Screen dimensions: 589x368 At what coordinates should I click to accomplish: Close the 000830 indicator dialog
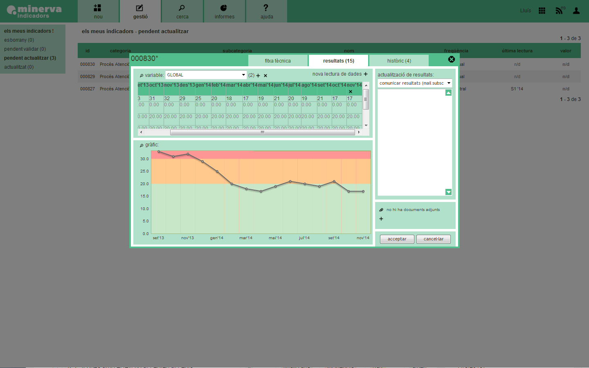pos(451,59)
